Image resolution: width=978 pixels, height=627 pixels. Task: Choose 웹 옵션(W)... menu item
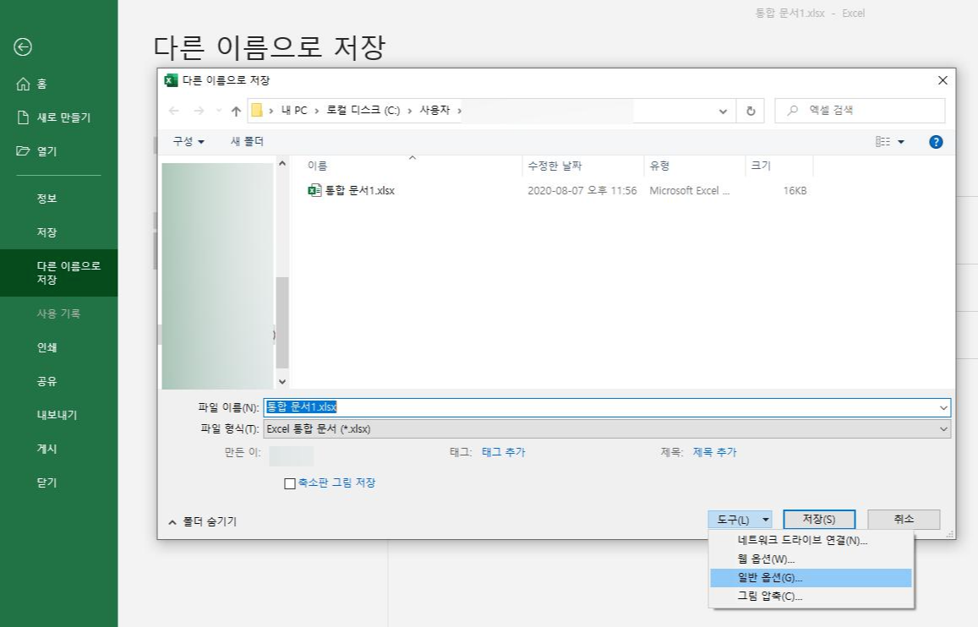coord(811,559)
